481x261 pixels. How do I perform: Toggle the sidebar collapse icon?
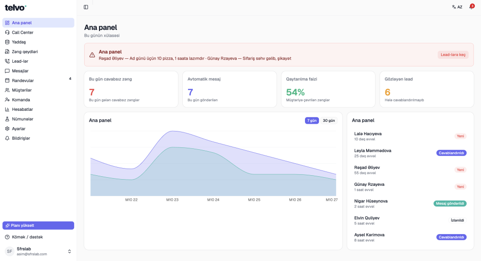tap(86, 7)
